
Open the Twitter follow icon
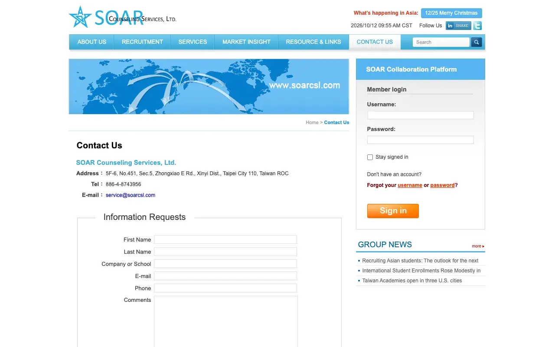tap(477, 26)
